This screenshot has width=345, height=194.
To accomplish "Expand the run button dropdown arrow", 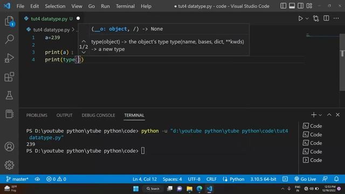I will pyautogui.click(x=307, y=18).
